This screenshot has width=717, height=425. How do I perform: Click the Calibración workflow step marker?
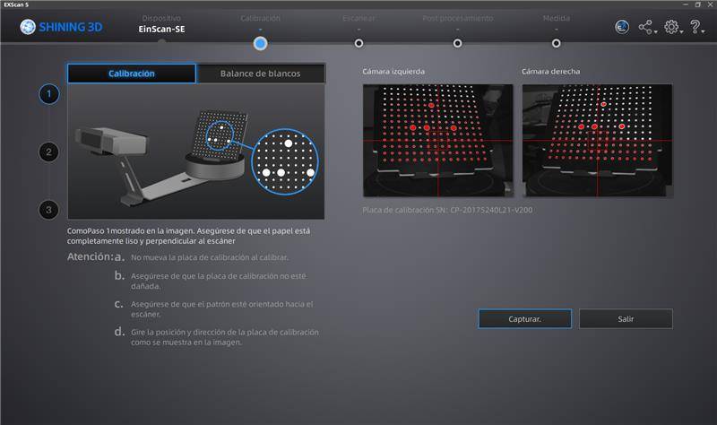click(x=260, y=43)
